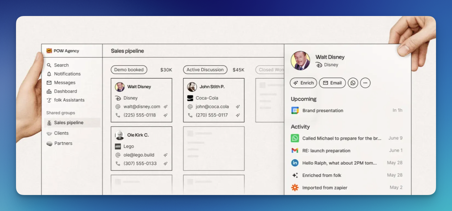Image resolution: width=452 pixels, height=211 pixels.
Task: Open Notifications in the sidebar
Action: (x=67, y=74)
